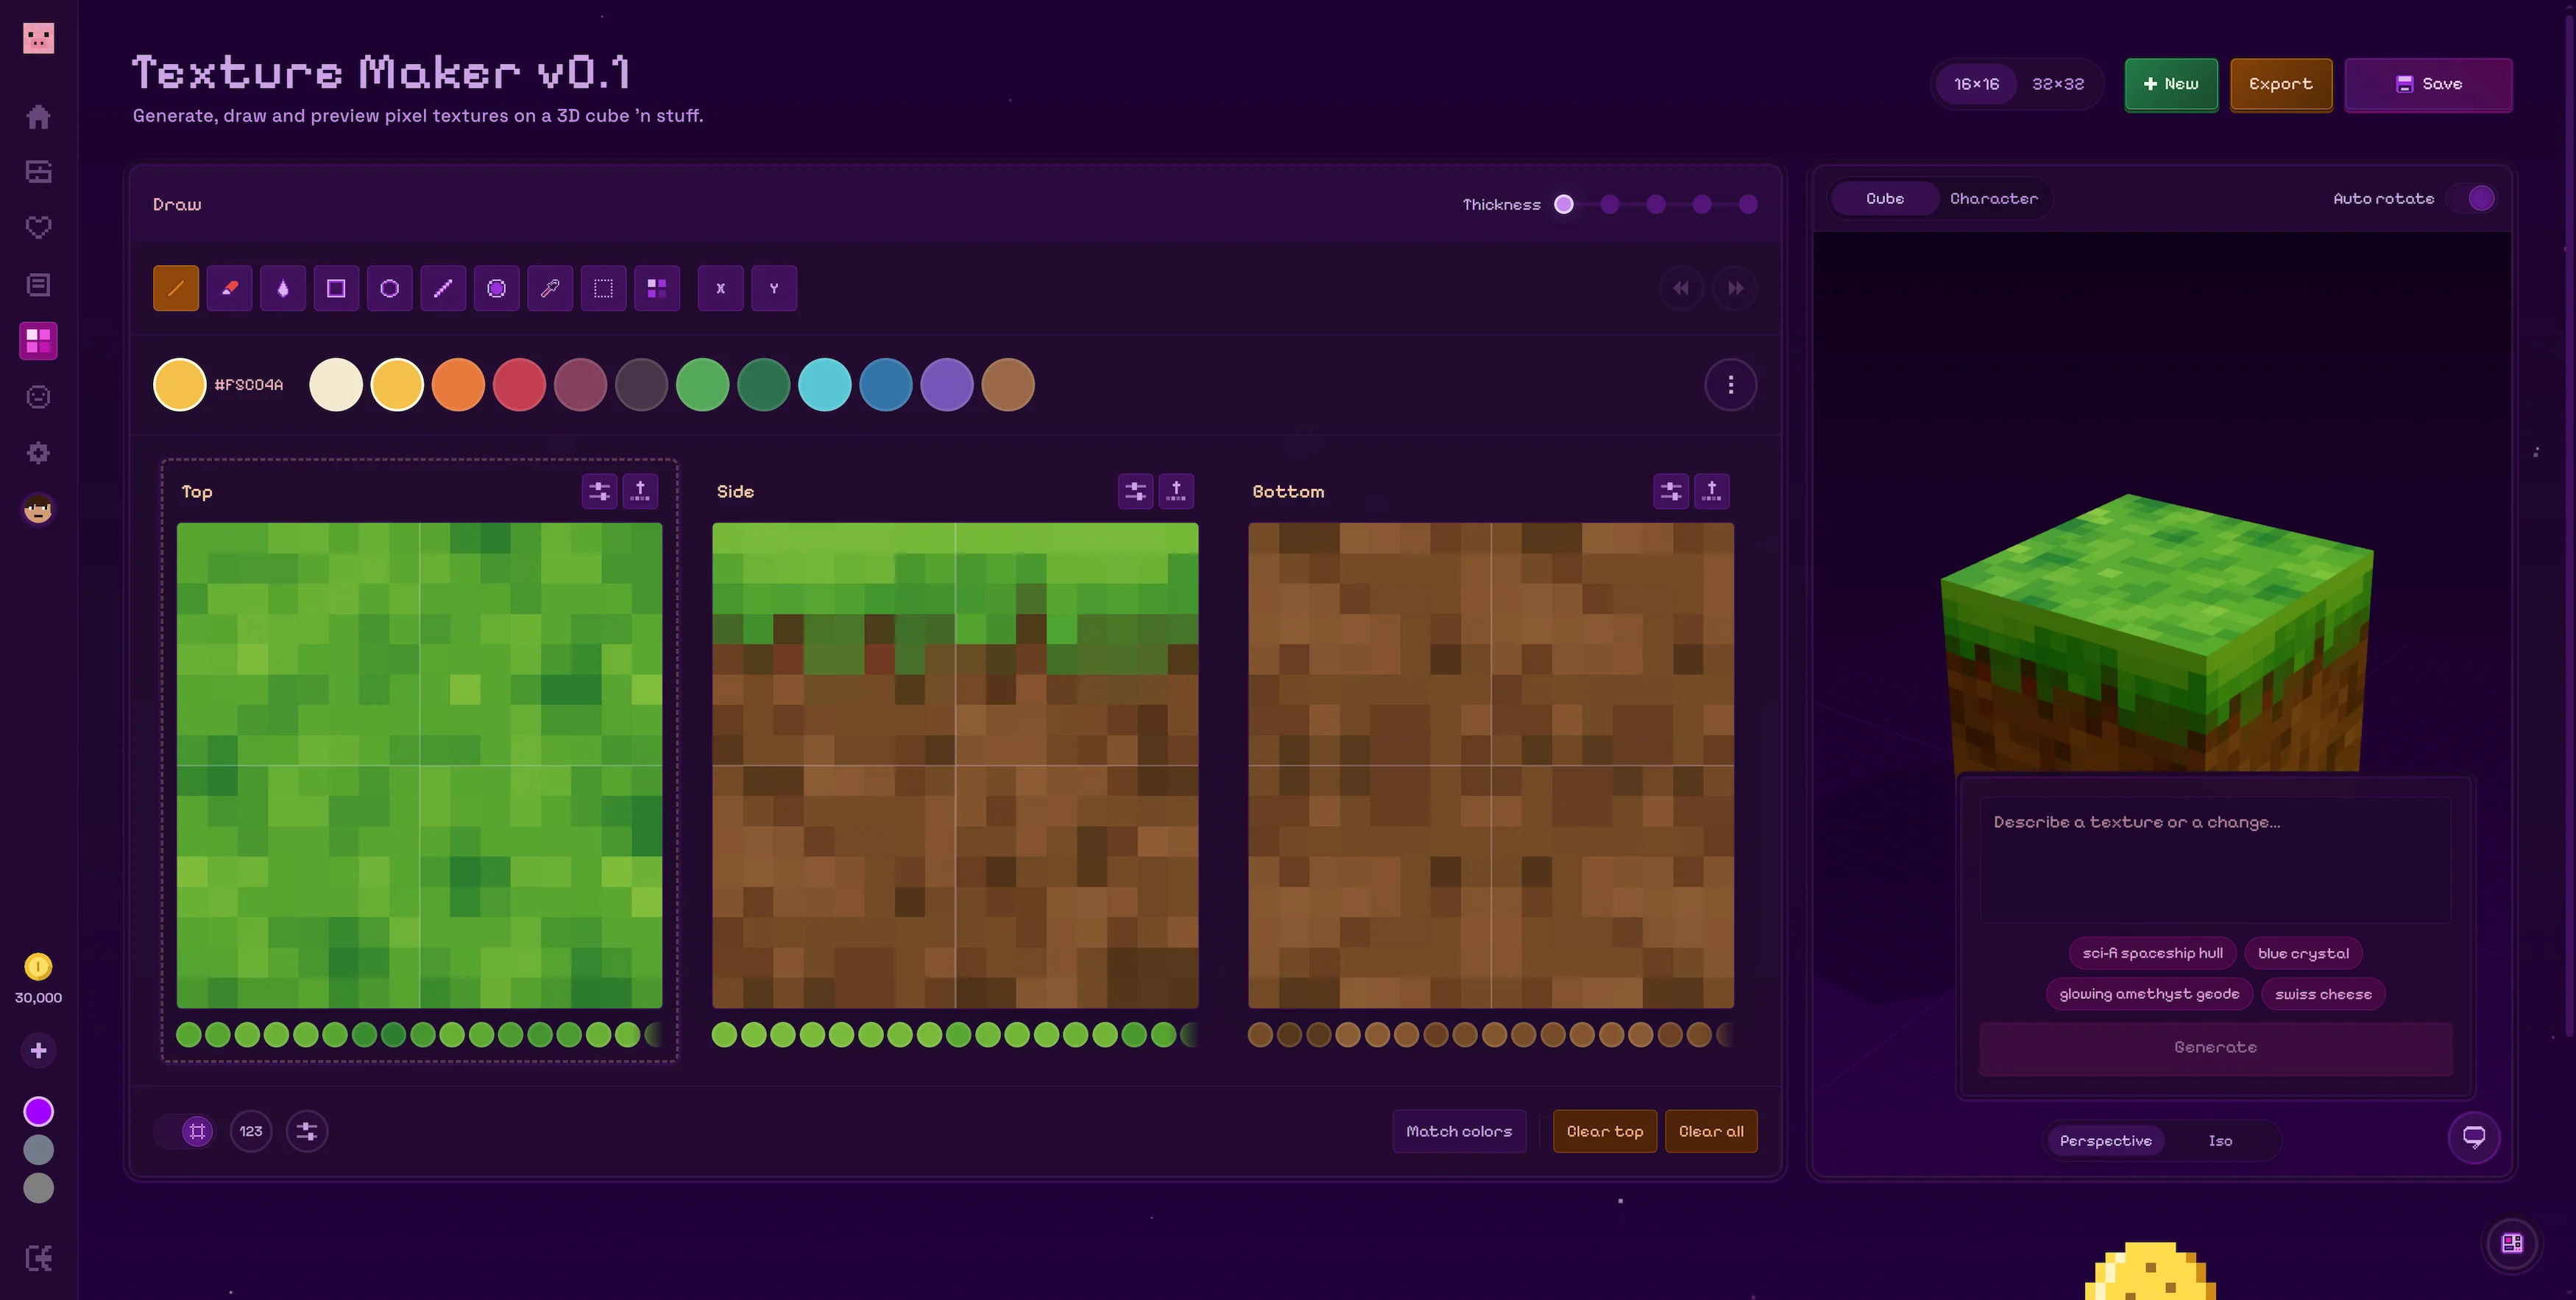
Task: Activate the eyedropper color picker tool
Action: click(x=550, y=288)
